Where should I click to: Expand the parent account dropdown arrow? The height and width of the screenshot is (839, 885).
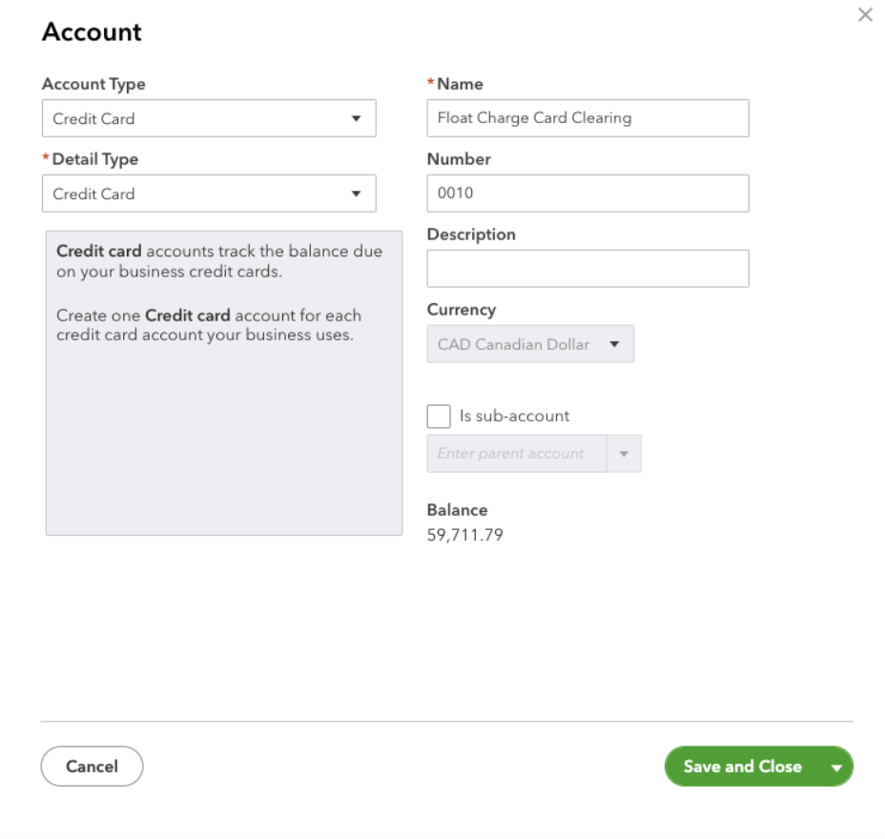[625, 454]
